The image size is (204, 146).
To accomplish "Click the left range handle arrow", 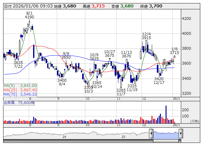I will [151, 134].
